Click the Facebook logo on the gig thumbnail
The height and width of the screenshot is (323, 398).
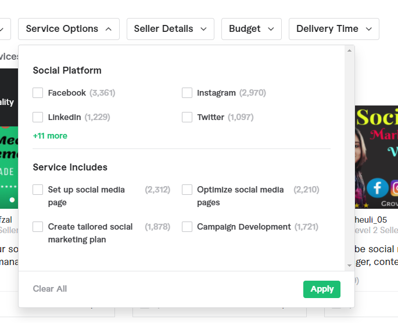377,188
